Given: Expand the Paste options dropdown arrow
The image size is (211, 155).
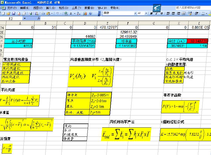Looking at the screenshot, I should pyautogui.click(x=52, y=13).
